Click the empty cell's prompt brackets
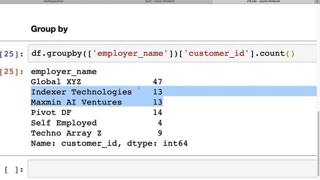This screenshot has width=320, height=180. tap(14, 169)
